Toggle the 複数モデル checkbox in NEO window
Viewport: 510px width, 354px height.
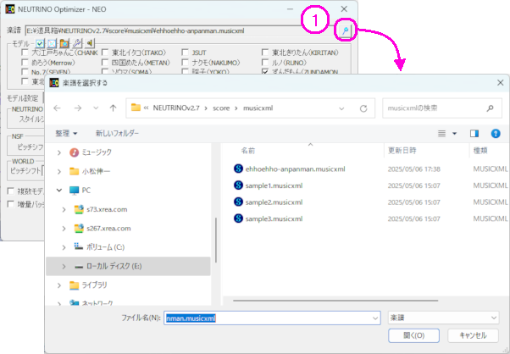pyautogui.click(x=11, y=191)
